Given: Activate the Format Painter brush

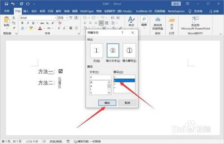Looking at the screenshot, I should point(14,28).
